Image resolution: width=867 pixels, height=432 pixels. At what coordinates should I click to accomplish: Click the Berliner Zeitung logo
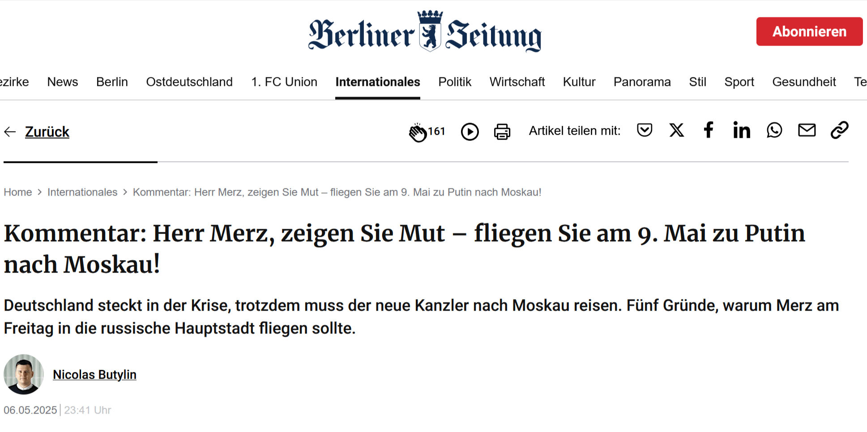point(425,31)
